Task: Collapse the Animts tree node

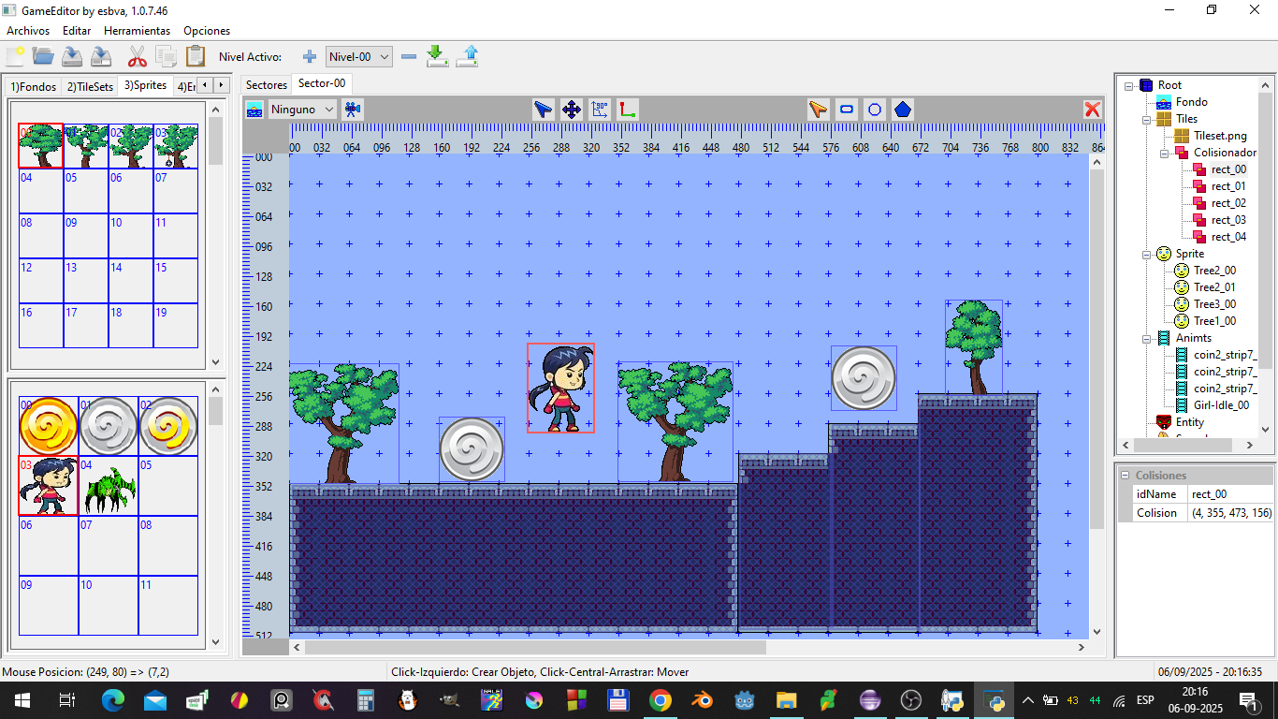Action: [1147, 338]
